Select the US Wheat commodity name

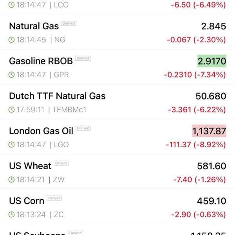[30, 166]
